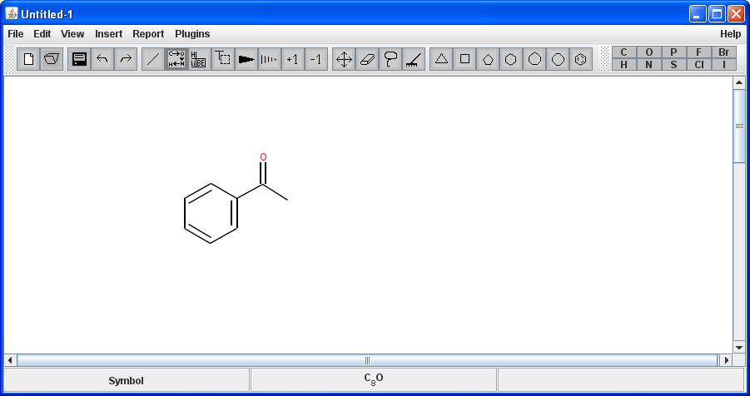Image resolution: width=750 pixels, height=396 pixels.
Task: Click the -1 charge decrease tool
Action: point(315,59)
